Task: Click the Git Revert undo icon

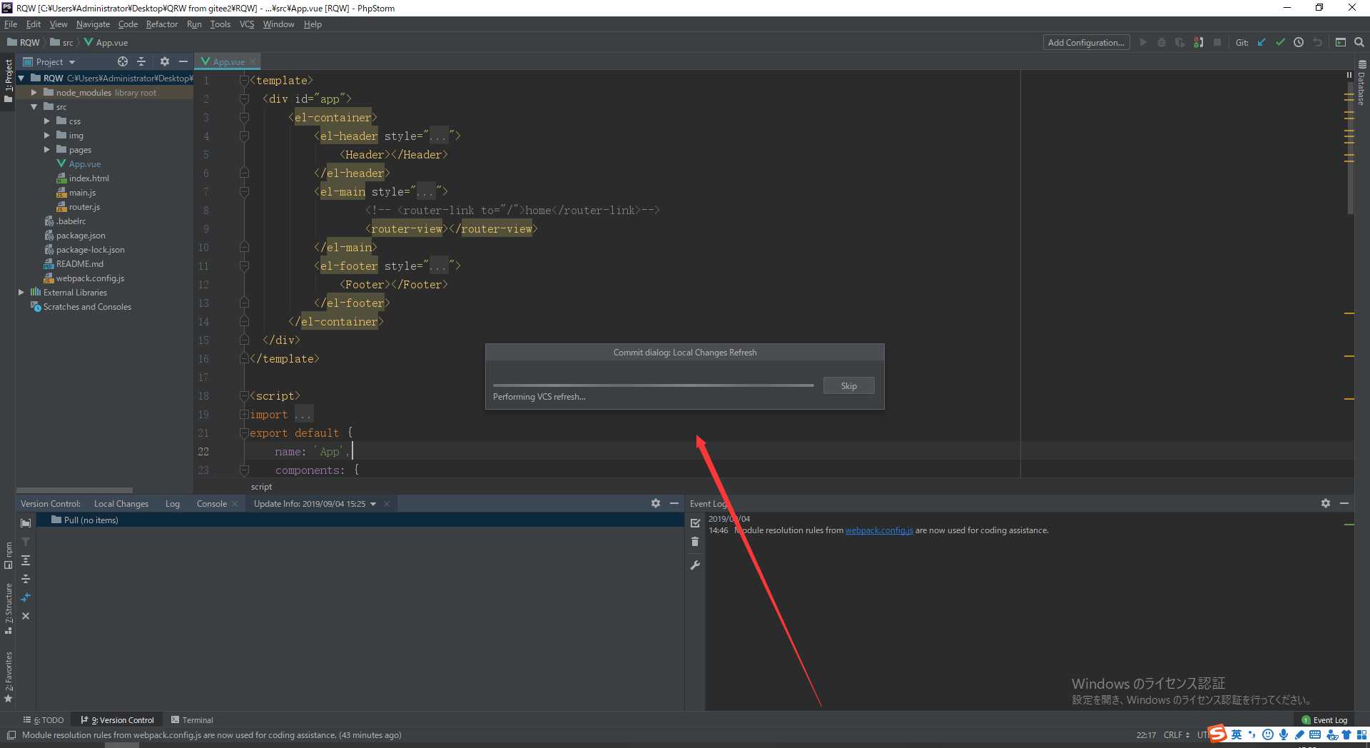Action: (1317, 43)
